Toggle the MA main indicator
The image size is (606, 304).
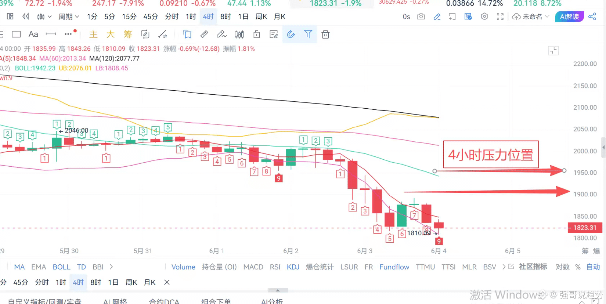pos(19,267)
